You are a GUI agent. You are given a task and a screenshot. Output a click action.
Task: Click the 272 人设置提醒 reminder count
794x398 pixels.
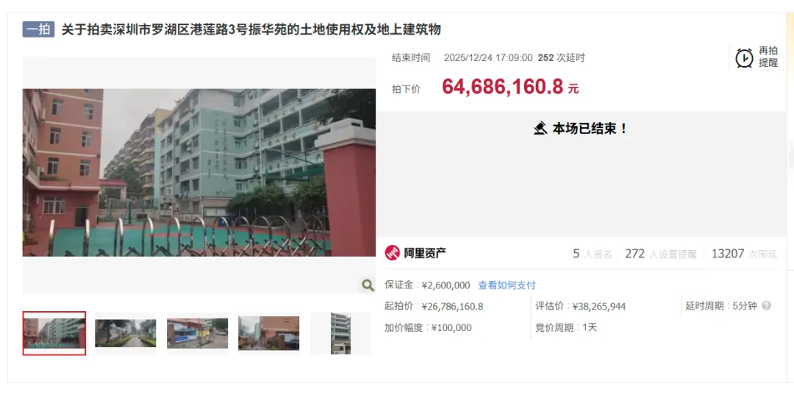point(661,254)
